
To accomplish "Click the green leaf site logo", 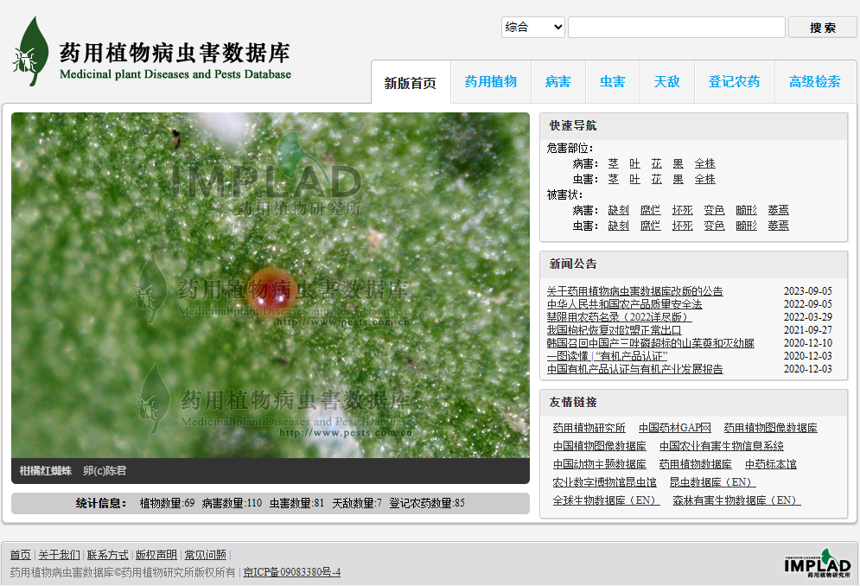I will click(31, 51).
